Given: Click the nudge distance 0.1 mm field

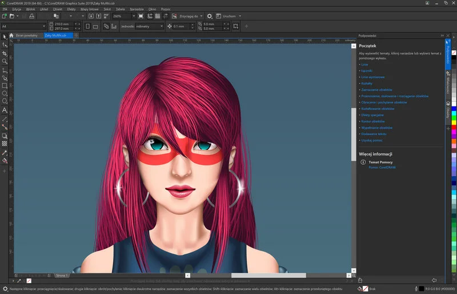Looking at the screenshot, I should pyautogui.click(x=181, y=26).
